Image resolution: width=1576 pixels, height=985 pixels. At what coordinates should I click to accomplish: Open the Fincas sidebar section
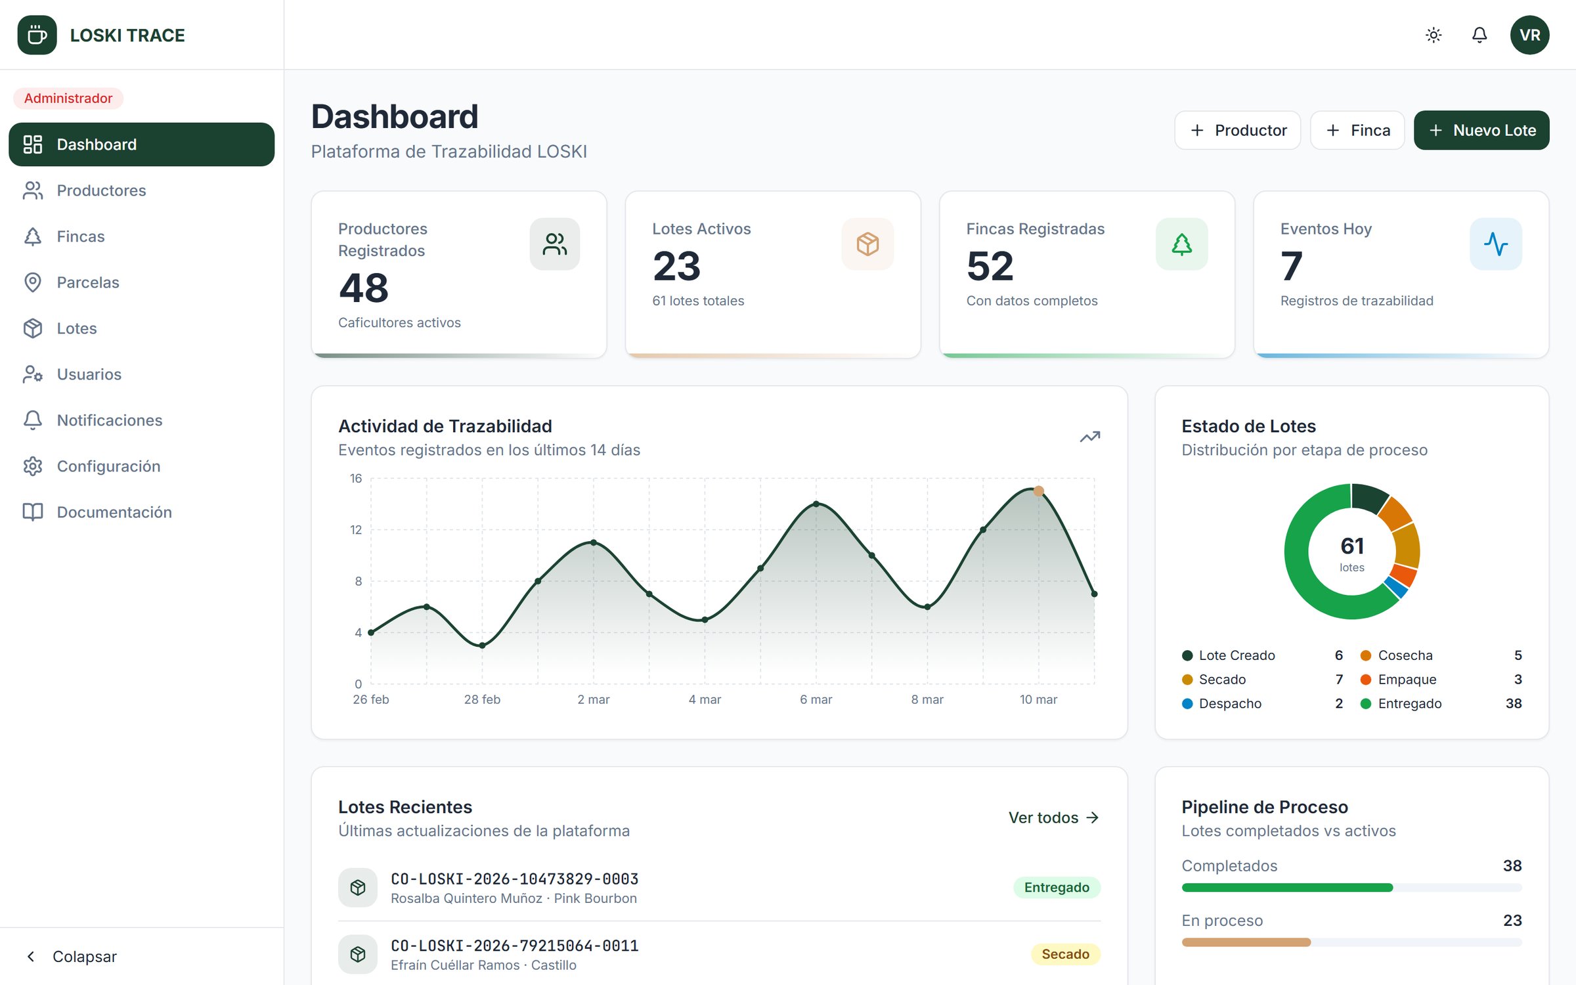(141, 236)
